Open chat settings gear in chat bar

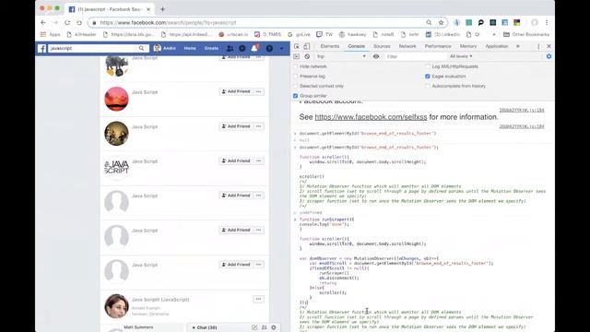point(274,327)
